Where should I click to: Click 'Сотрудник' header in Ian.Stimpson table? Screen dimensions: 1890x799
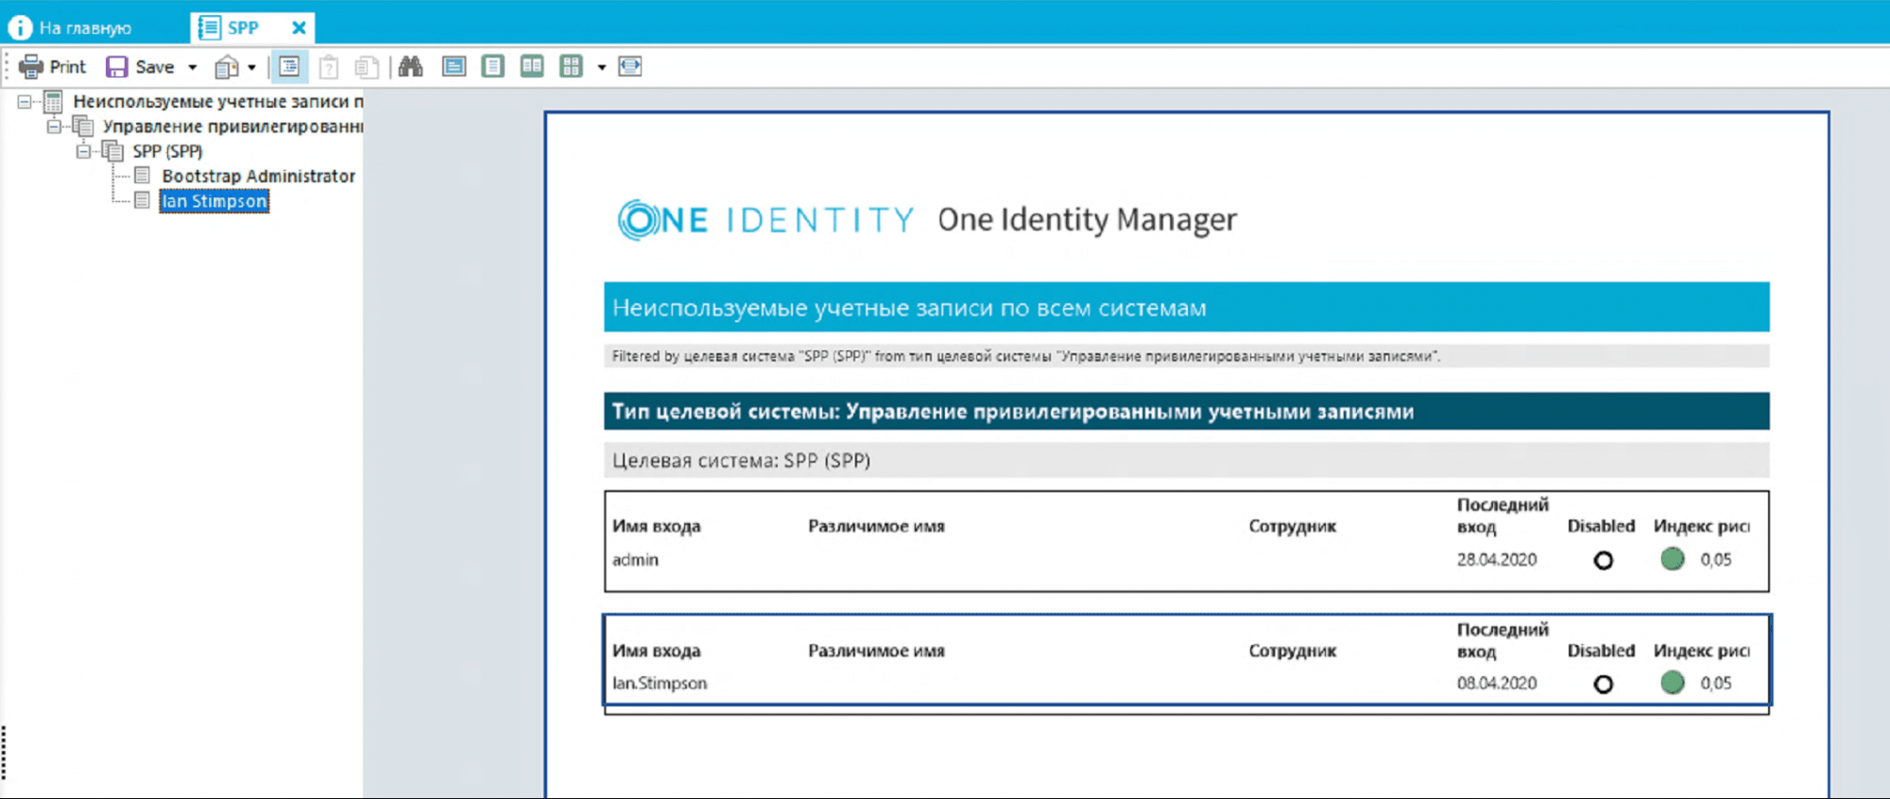(1292, 651)
